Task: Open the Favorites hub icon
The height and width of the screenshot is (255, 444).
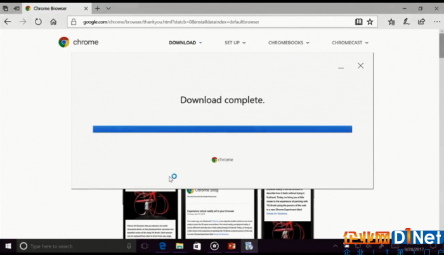Action: pos(391,22)
